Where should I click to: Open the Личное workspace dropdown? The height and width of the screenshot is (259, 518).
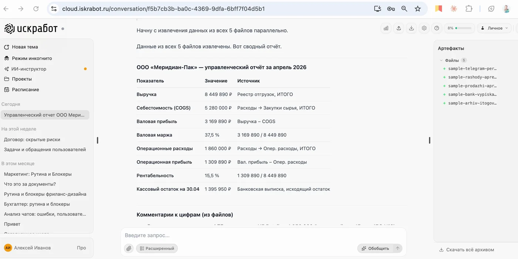(x=494, y=28)
